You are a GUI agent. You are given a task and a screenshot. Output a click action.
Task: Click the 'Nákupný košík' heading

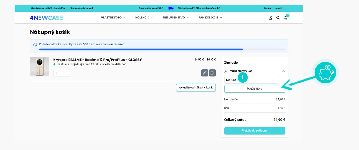tap(50, 32)
